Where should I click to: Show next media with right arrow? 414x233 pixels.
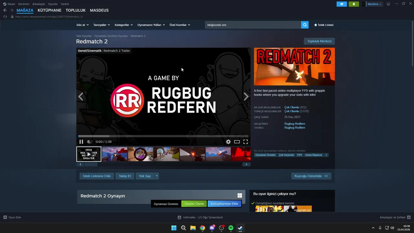pos(246,96)
